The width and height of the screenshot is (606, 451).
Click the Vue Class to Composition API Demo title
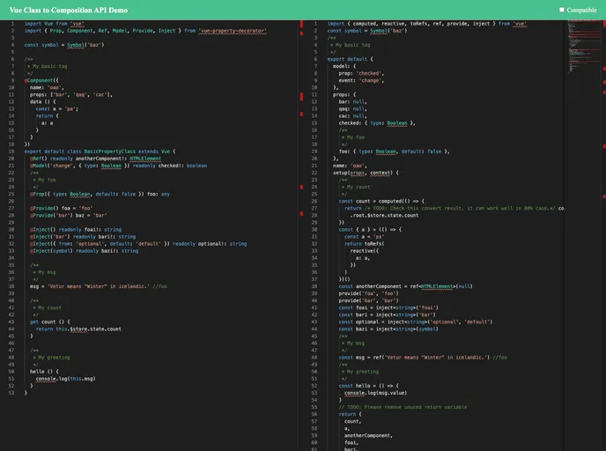coord(70,10)
